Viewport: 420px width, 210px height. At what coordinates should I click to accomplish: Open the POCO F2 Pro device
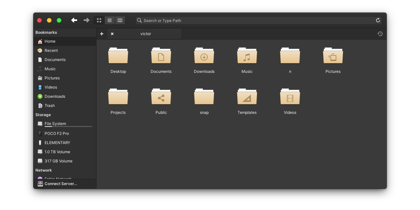click(57, 134)
